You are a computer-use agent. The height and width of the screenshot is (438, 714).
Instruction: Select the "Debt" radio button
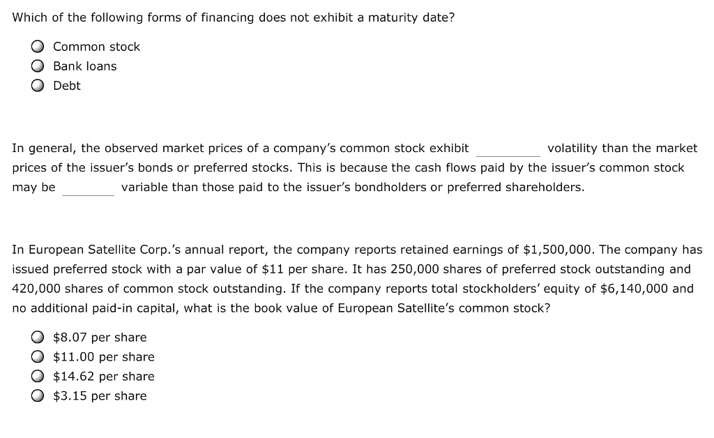[x=38, y=86]
